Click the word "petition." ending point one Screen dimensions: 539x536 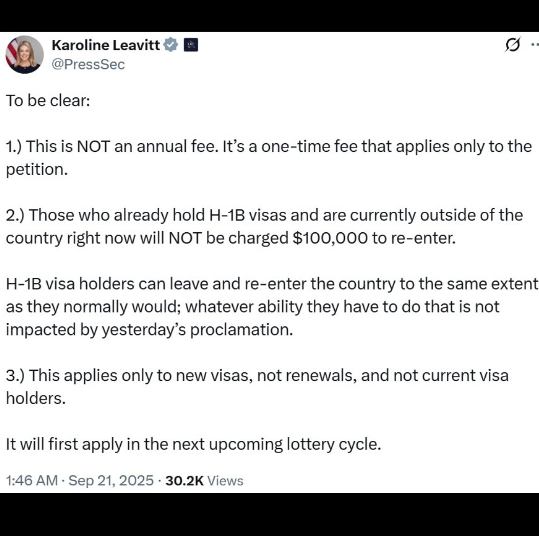click(37, 169)
